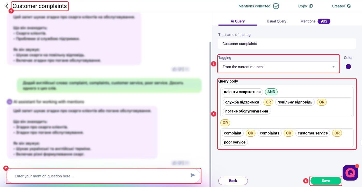Go back using the left arrow icon

[x=7, y=6]
